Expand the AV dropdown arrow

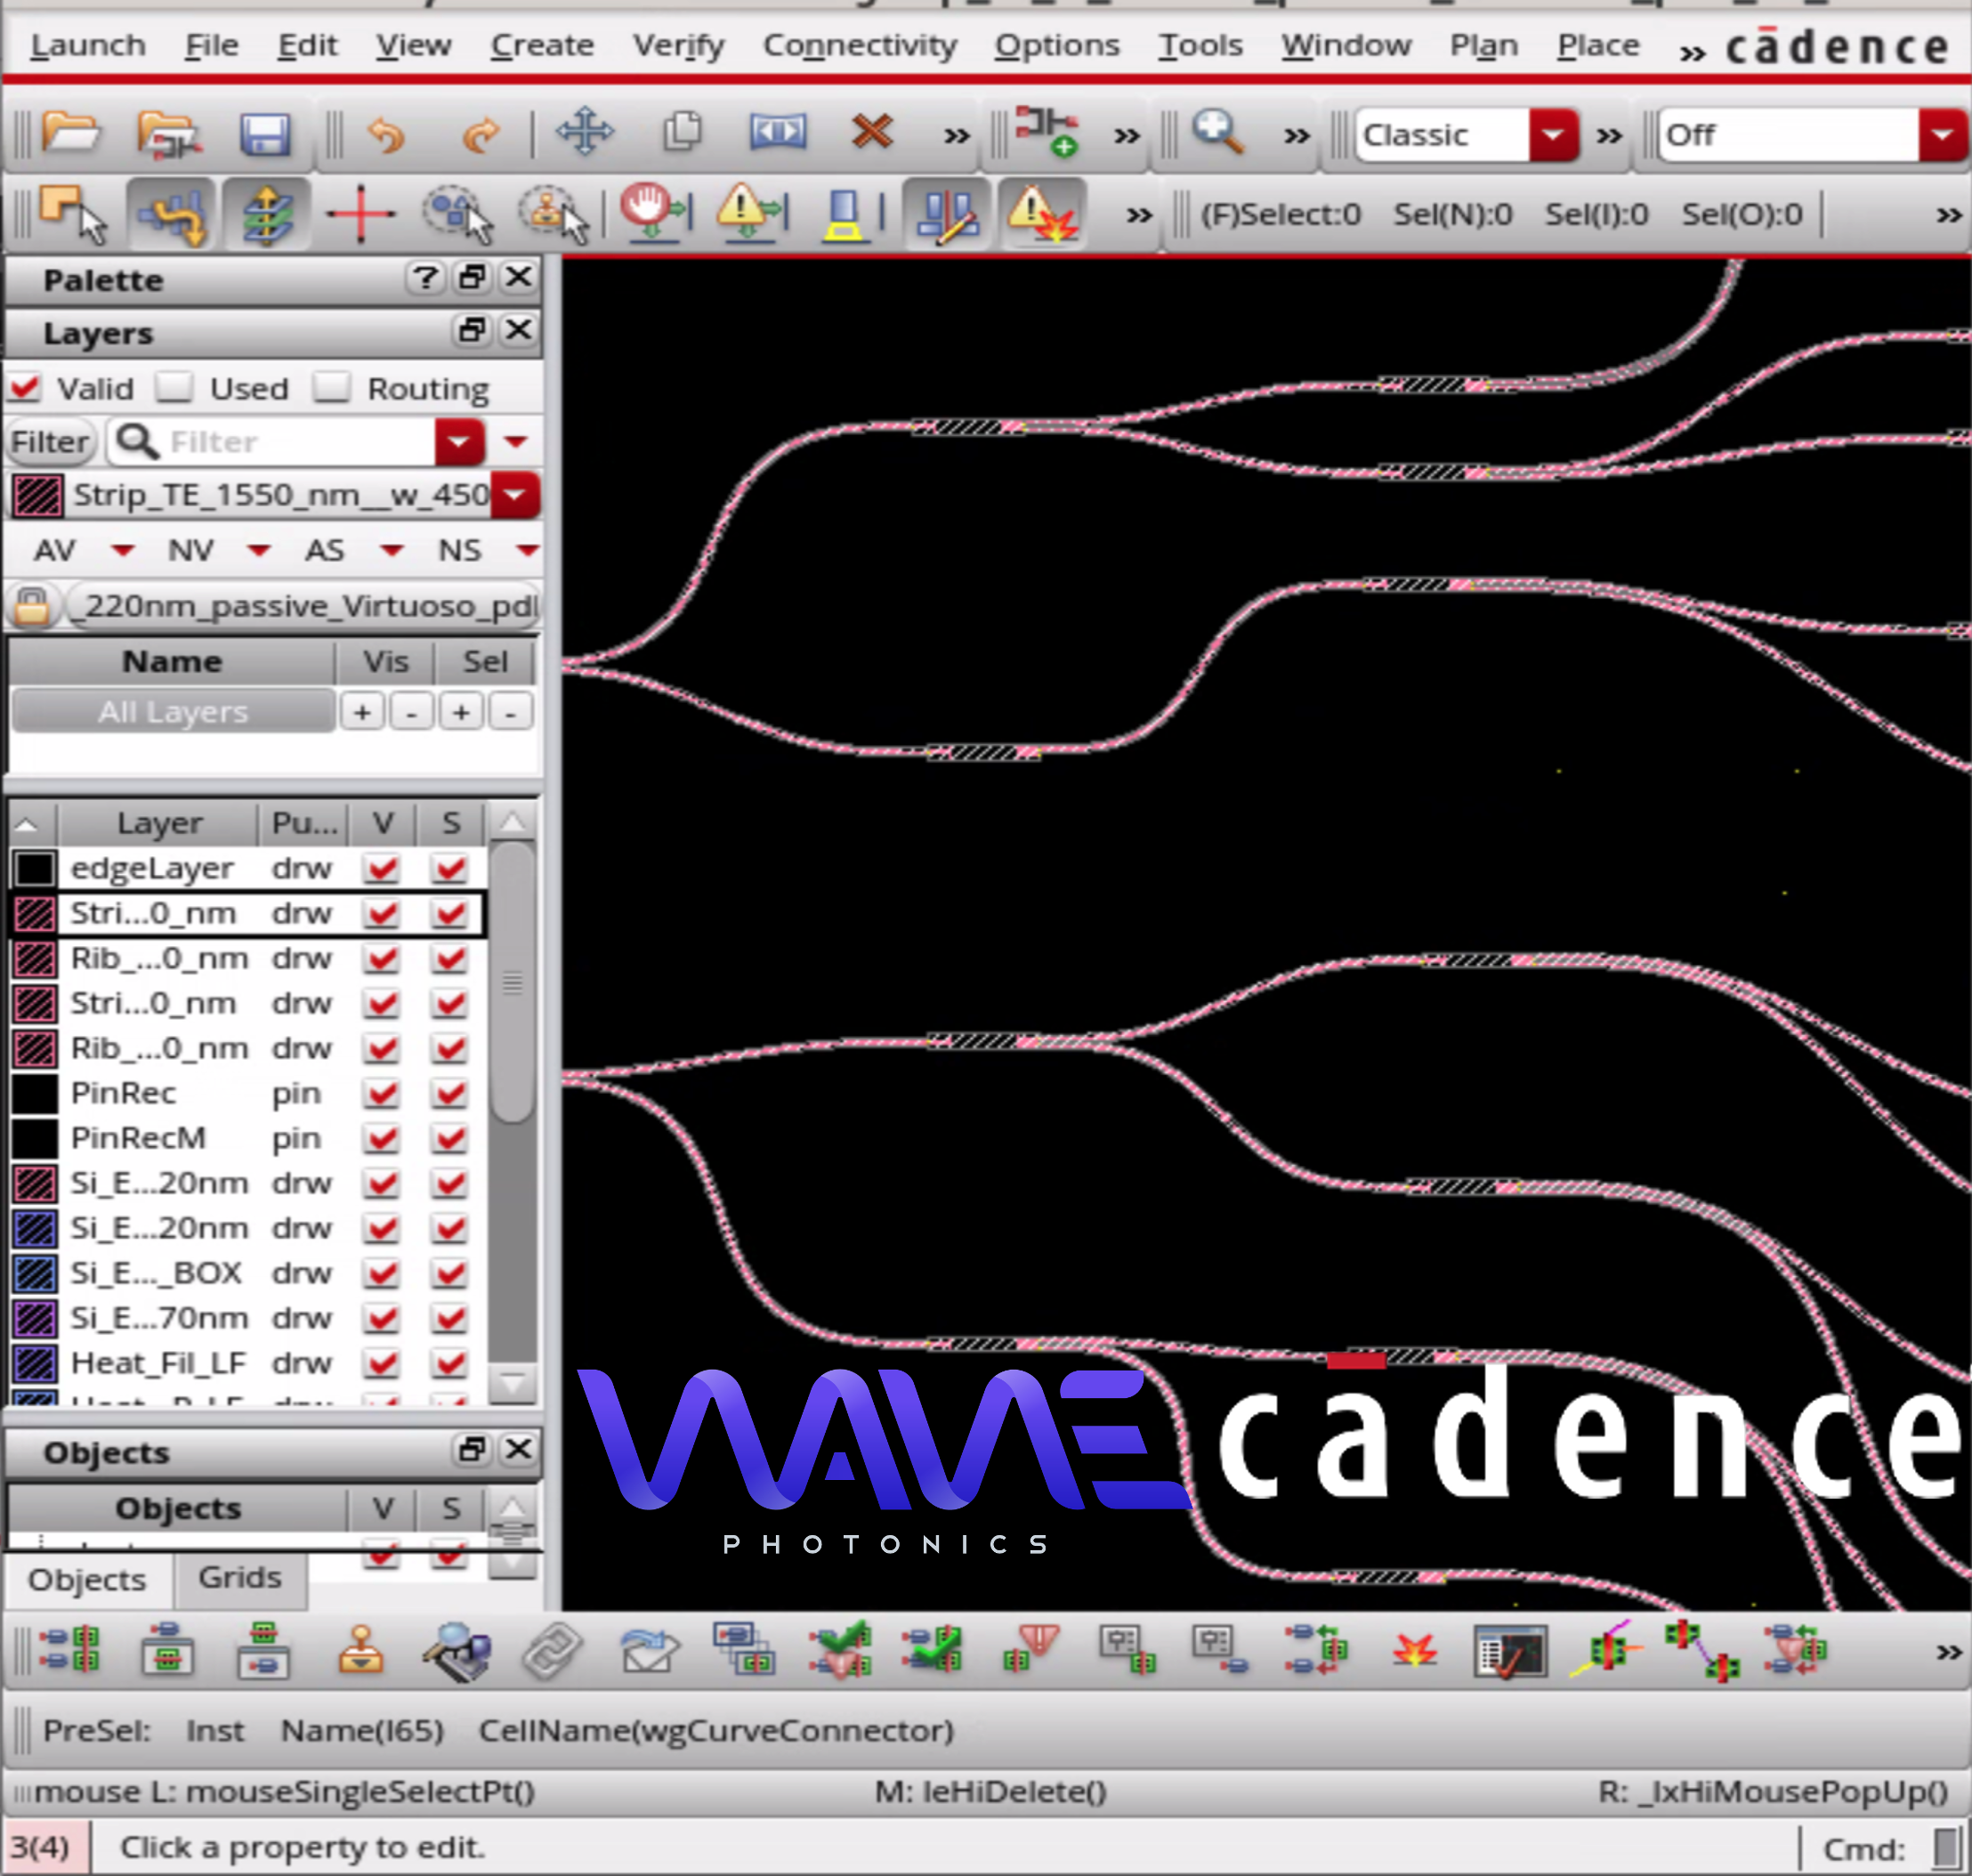point(122,550)
